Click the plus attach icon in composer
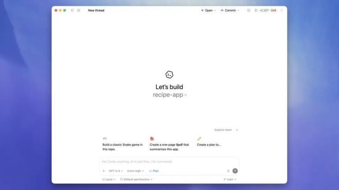Viewport: 339px width, 190px height. 104,171
